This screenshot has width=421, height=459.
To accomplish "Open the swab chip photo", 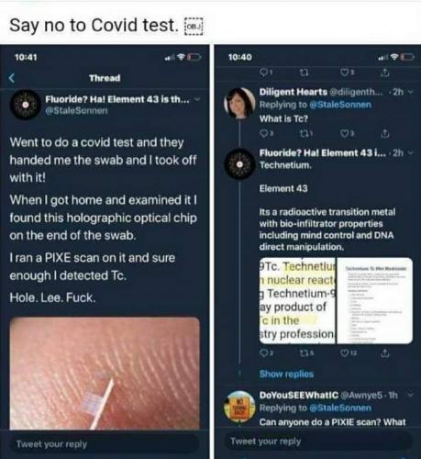I will click(x=105, y=374).
